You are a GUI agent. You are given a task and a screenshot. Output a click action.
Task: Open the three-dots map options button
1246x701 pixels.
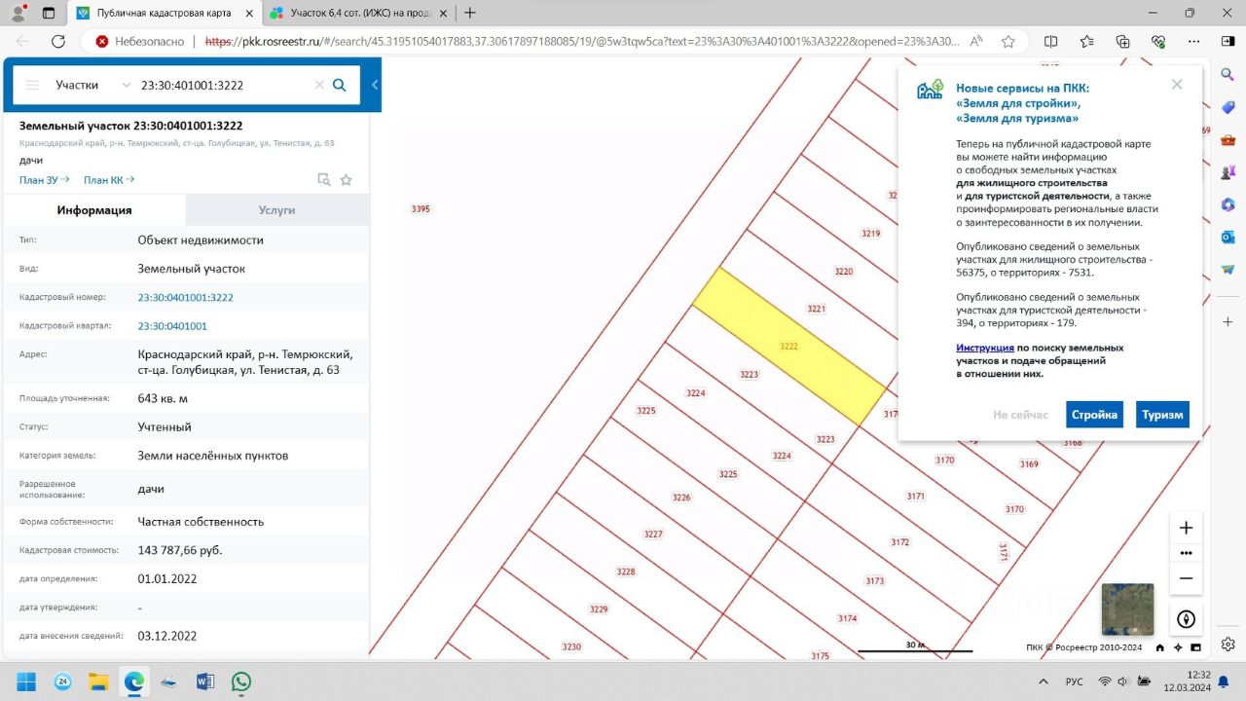click(x=1186, y=552)
